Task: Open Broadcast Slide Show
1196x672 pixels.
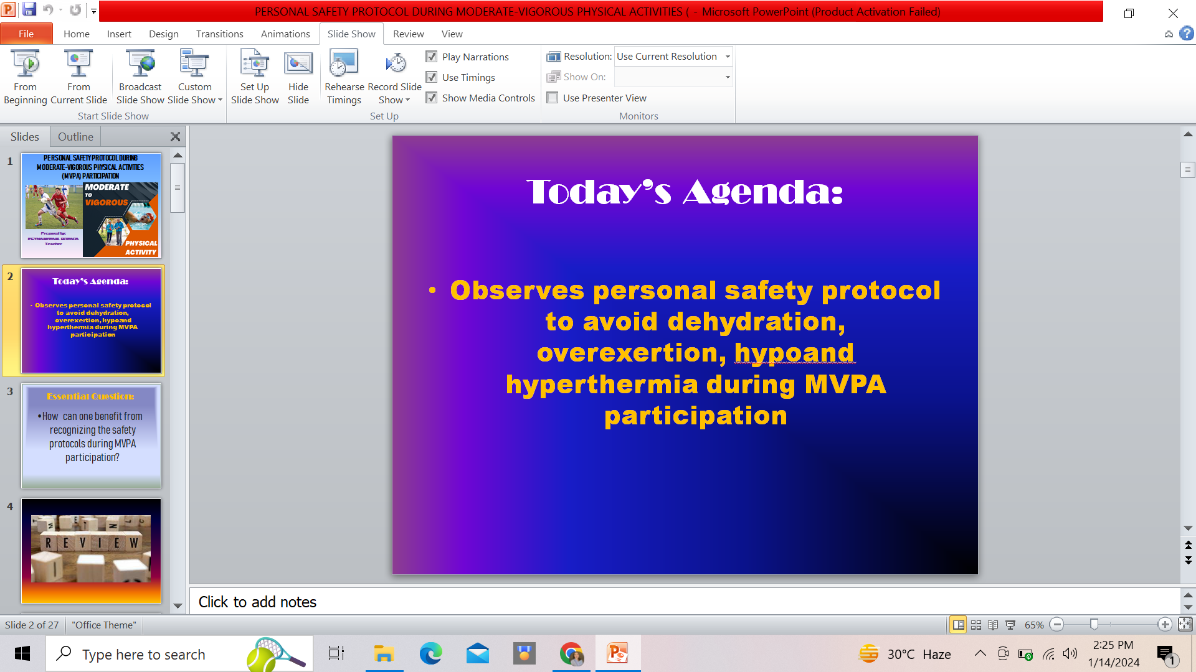Action: coord(140,77)
